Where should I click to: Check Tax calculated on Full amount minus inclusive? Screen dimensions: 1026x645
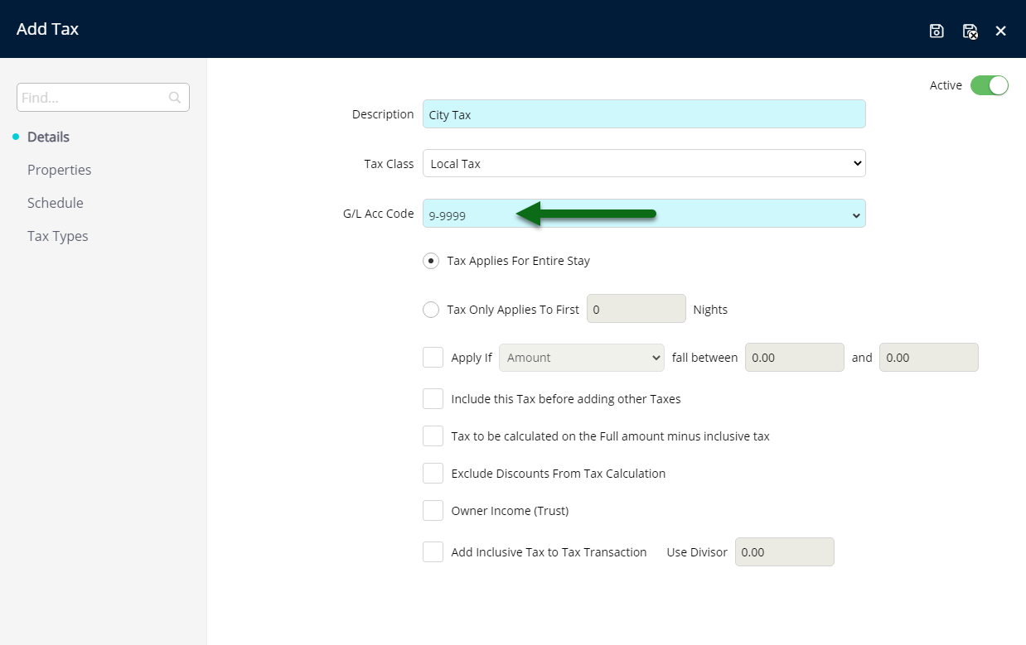click(433, 436)
